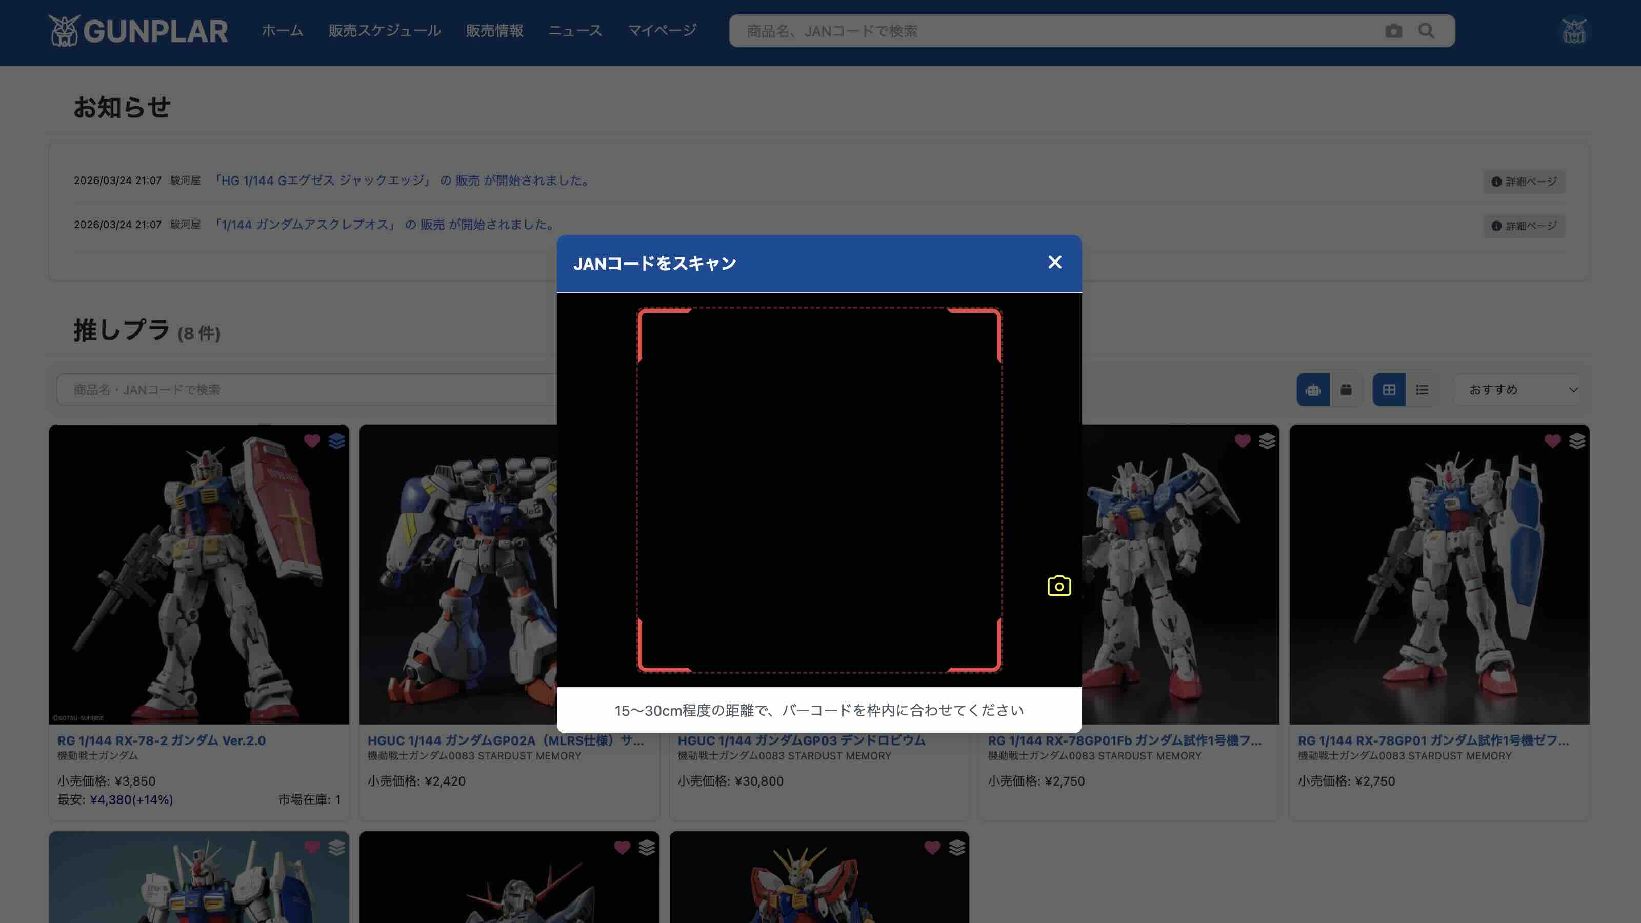The height and width of the screenshot is (923, 1641).
Task: Click the GUNPLAR logo
Action: (x=138, y=31)
